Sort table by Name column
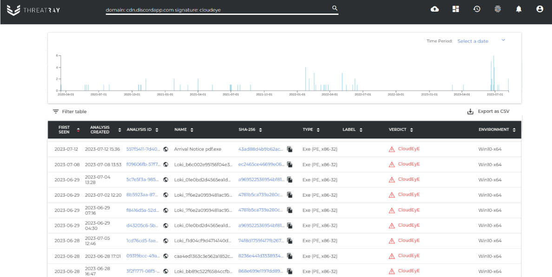 (192, 130)
